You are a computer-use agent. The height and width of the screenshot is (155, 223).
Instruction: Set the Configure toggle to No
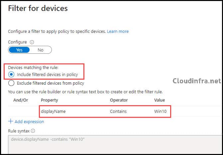pyautogui.click(x=41, y=50)
